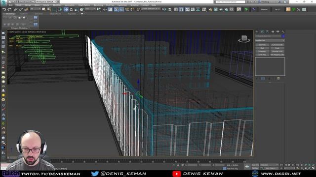Switch to the Display command panel
316x177 pixels.
[278, 31]
